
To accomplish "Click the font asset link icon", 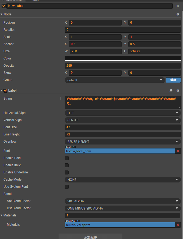I will click(73, 147).
